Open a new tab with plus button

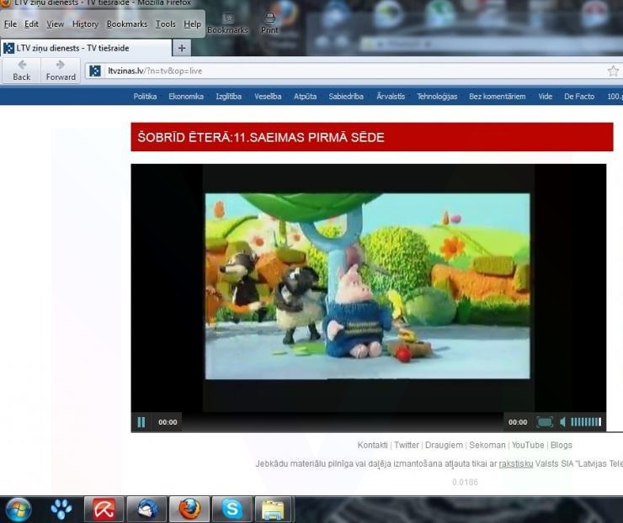point(181,48)
